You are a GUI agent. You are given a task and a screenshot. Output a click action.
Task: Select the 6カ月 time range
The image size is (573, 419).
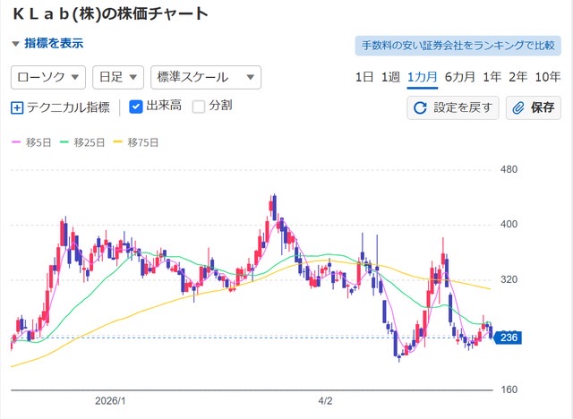[459, 77]
